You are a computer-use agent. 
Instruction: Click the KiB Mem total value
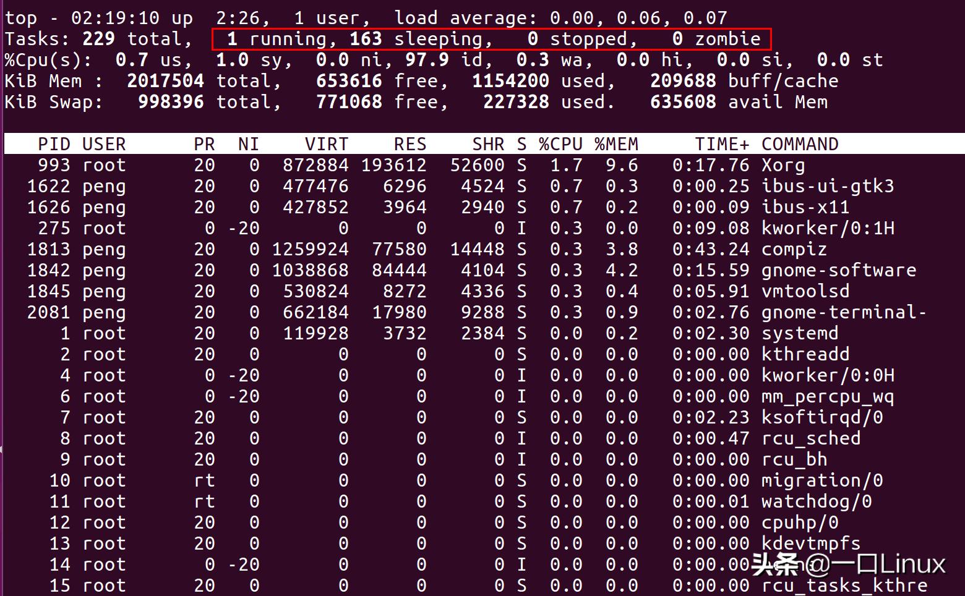coord(165,80)
